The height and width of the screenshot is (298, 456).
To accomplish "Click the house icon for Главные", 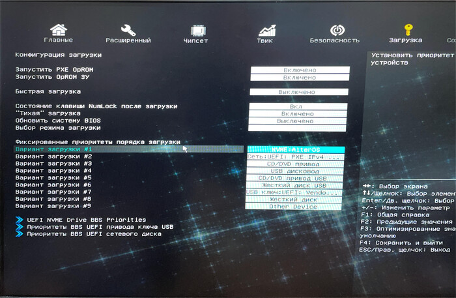I will 59,30.
